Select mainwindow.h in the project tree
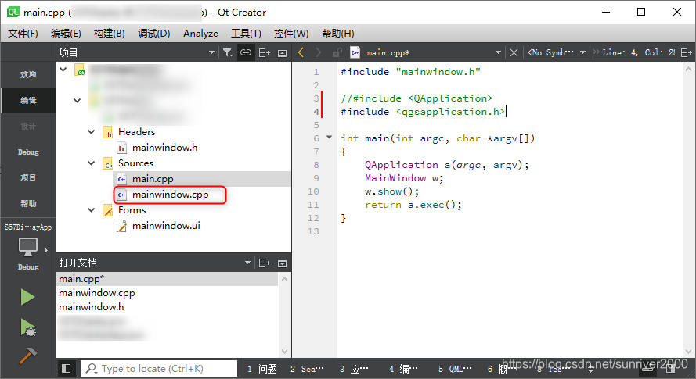This screenshot has width=696, height=379. coord(164,148)
